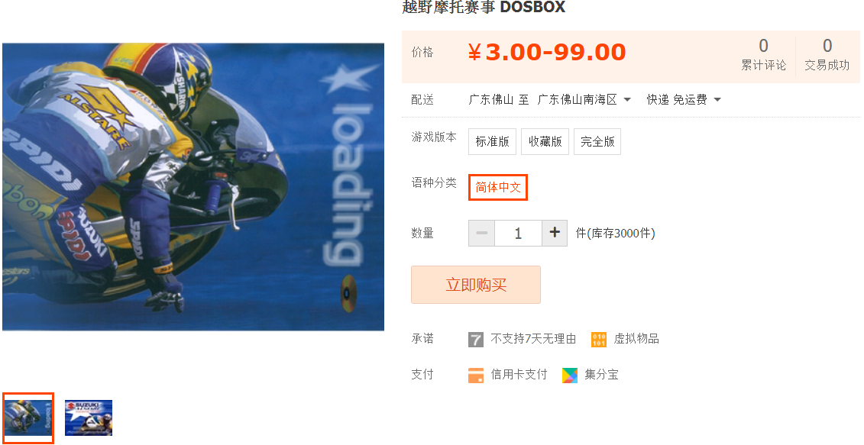This screenshot has width=864, height=445.
Task: Click the 虚拟物品 label text
Action: [636, 339]
